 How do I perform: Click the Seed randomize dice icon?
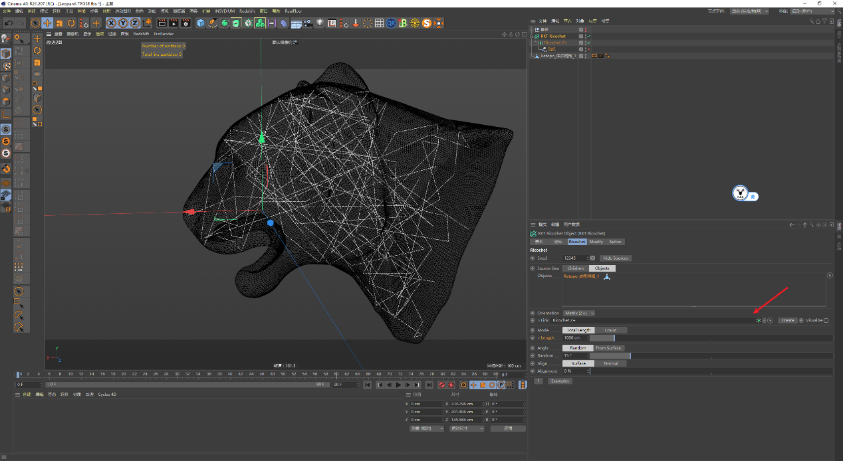click(592, 258)
